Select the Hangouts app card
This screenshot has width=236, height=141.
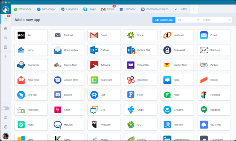pyautogui.click(x=214, y=110)
